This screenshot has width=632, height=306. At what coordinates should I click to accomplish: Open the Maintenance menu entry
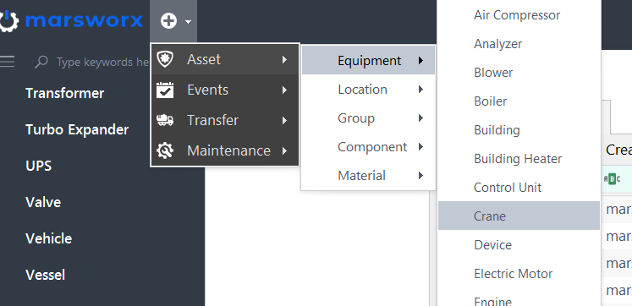[x=225, y=150]
